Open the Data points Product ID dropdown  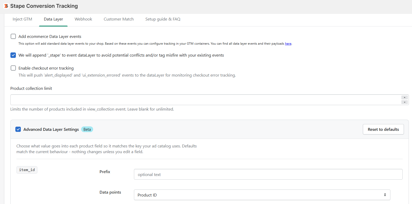pos(262,195)
